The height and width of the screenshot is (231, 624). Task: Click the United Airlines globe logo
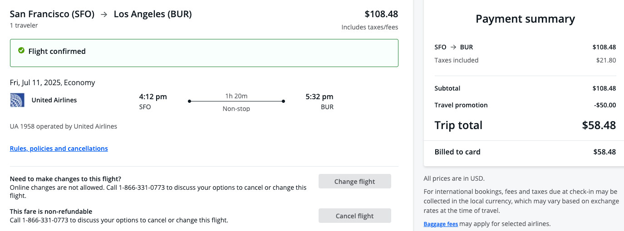(x=17, y=100)
